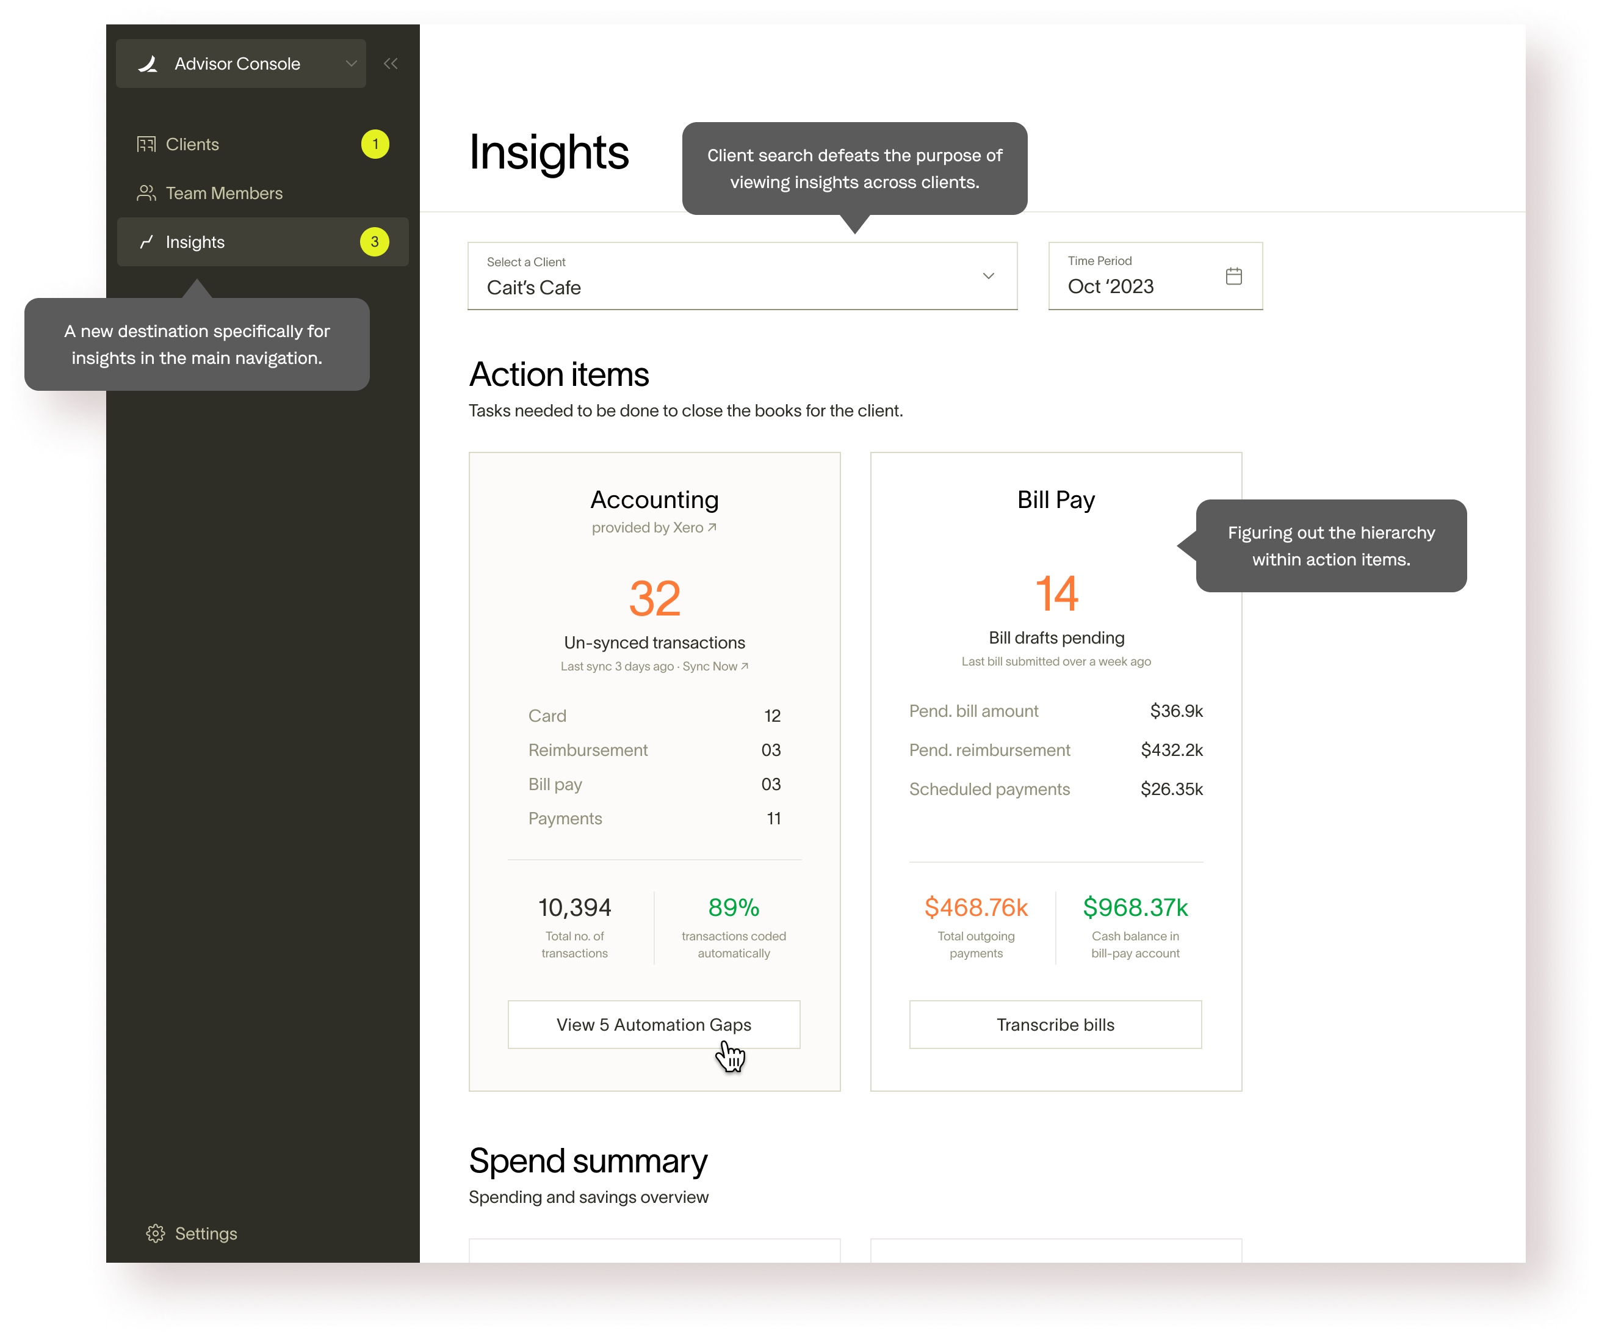Click the Advisor Console bird logo
The width and height of the screenshot is (1599, 1336).
click(x=148, y=64)
